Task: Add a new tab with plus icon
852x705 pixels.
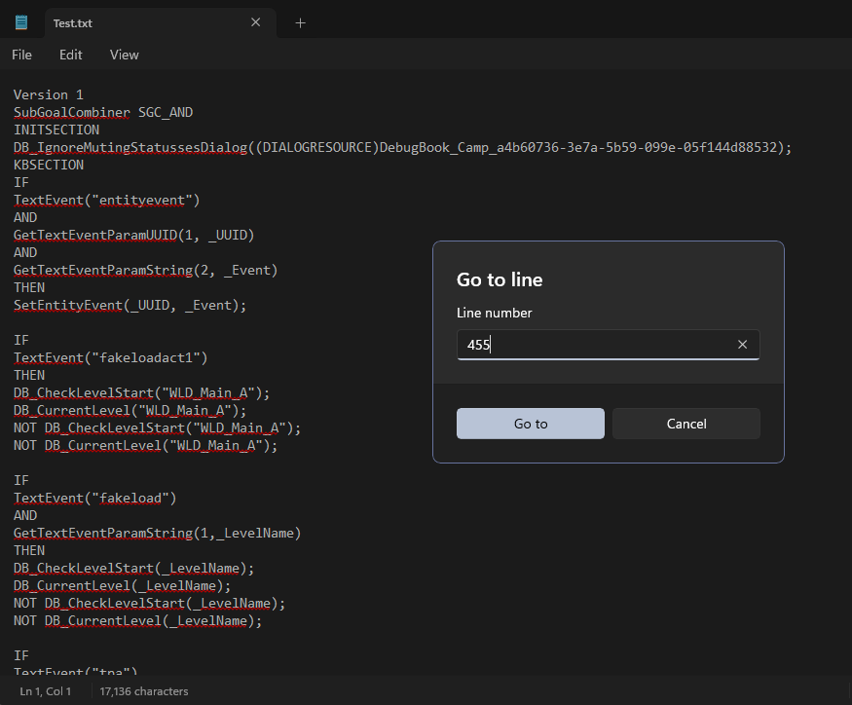Action: coord(300,22)
